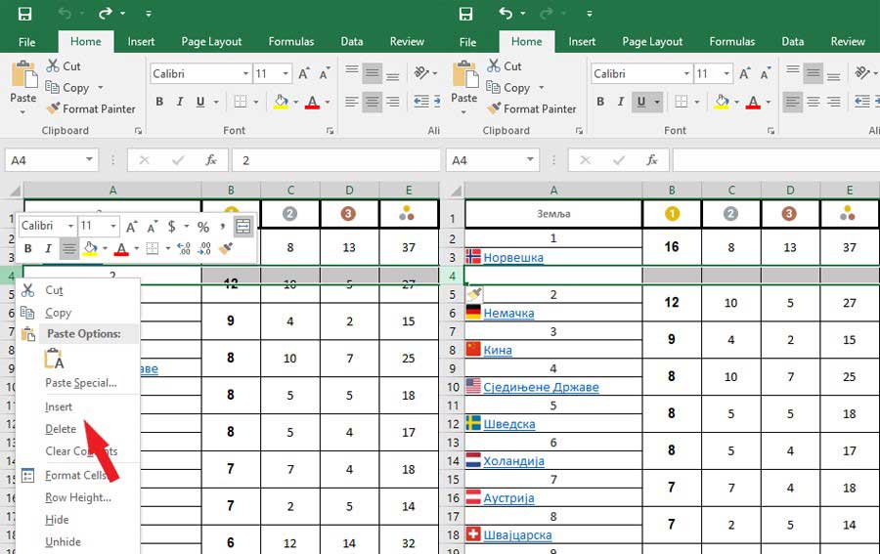Click Increase Indent in left ribbon
Screen dimensions: 880x554
point(436,101)
